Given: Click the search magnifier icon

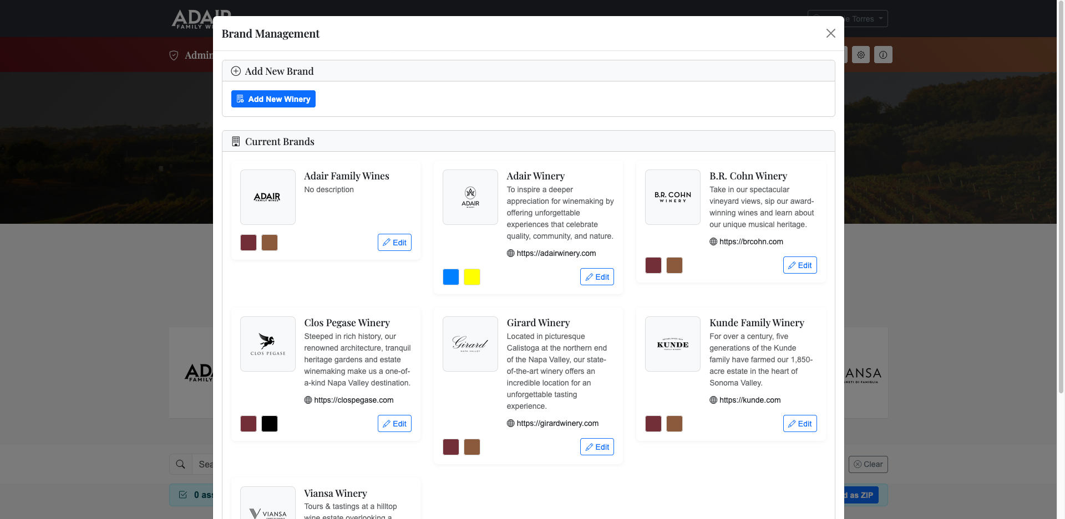Looking at the screenshot, I should tap(181, 464).
